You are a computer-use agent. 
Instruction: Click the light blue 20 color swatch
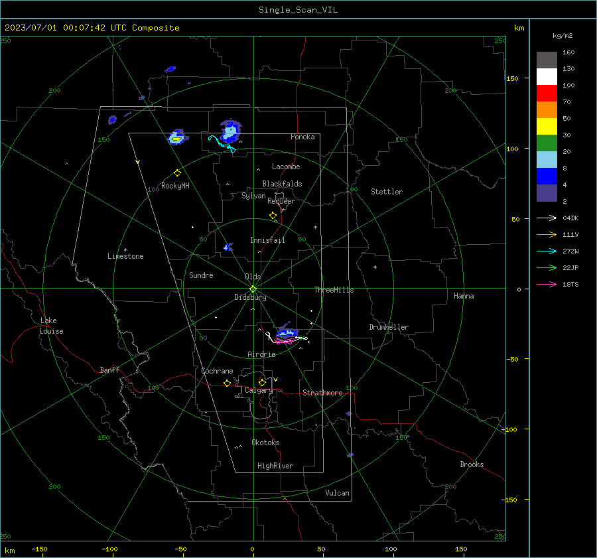547,160
